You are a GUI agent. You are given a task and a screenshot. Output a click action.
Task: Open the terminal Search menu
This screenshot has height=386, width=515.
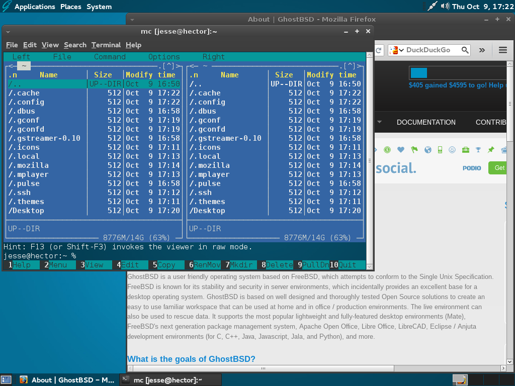click(x=75, y=45)
